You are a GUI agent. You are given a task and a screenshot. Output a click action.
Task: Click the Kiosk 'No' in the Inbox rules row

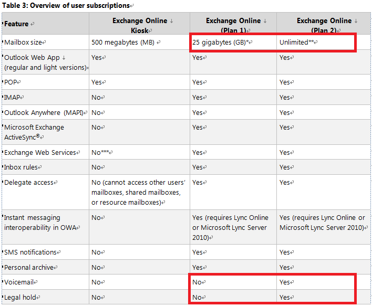96,167
